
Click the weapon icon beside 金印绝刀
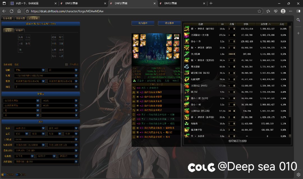134,88
